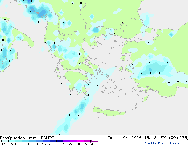Click the '15..18 UTC' time range text
Screen dimensions: 188x145
155,138
